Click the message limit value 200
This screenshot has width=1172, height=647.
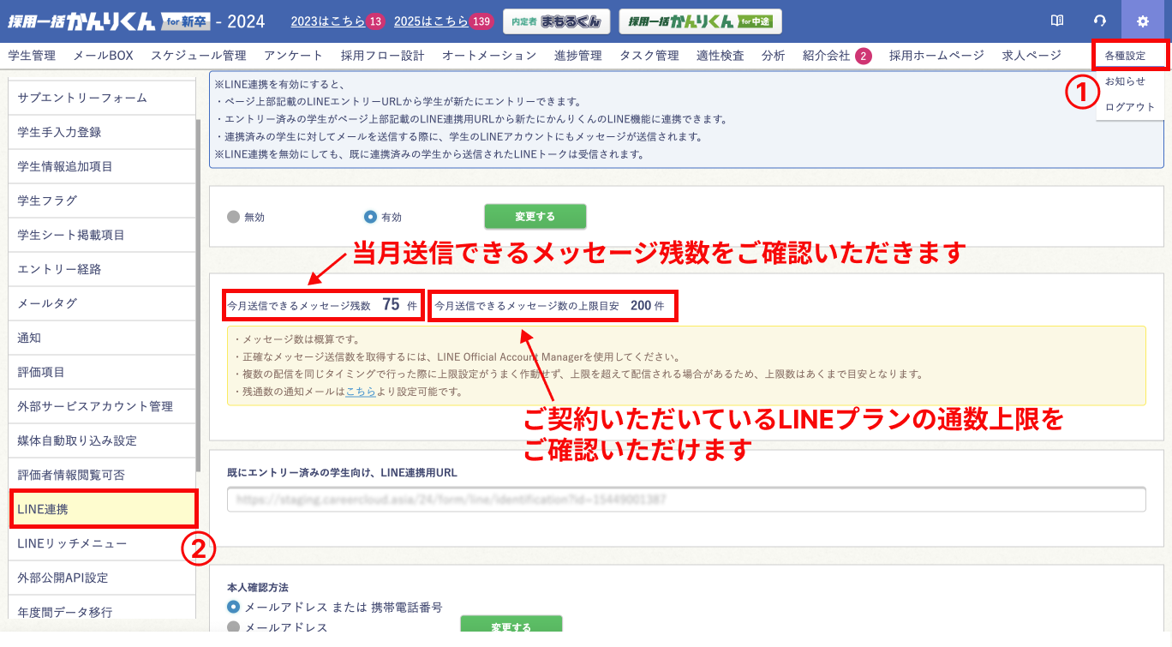641,305
